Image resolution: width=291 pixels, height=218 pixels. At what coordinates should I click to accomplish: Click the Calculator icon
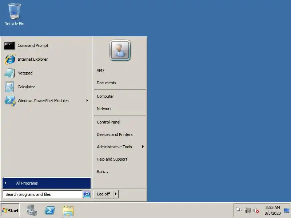click(x=10, y=87)
